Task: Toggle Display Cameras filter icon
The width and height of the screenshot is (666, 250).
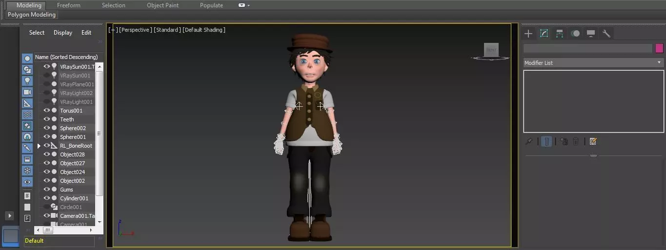Action: tap(27, 92)
